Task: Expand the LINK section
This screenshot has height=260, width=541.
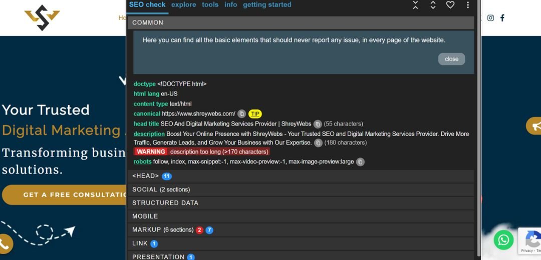Action: tap(301, 243)
